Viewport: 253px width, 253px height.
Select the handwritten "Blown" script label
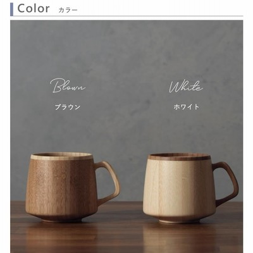(68, 86)
